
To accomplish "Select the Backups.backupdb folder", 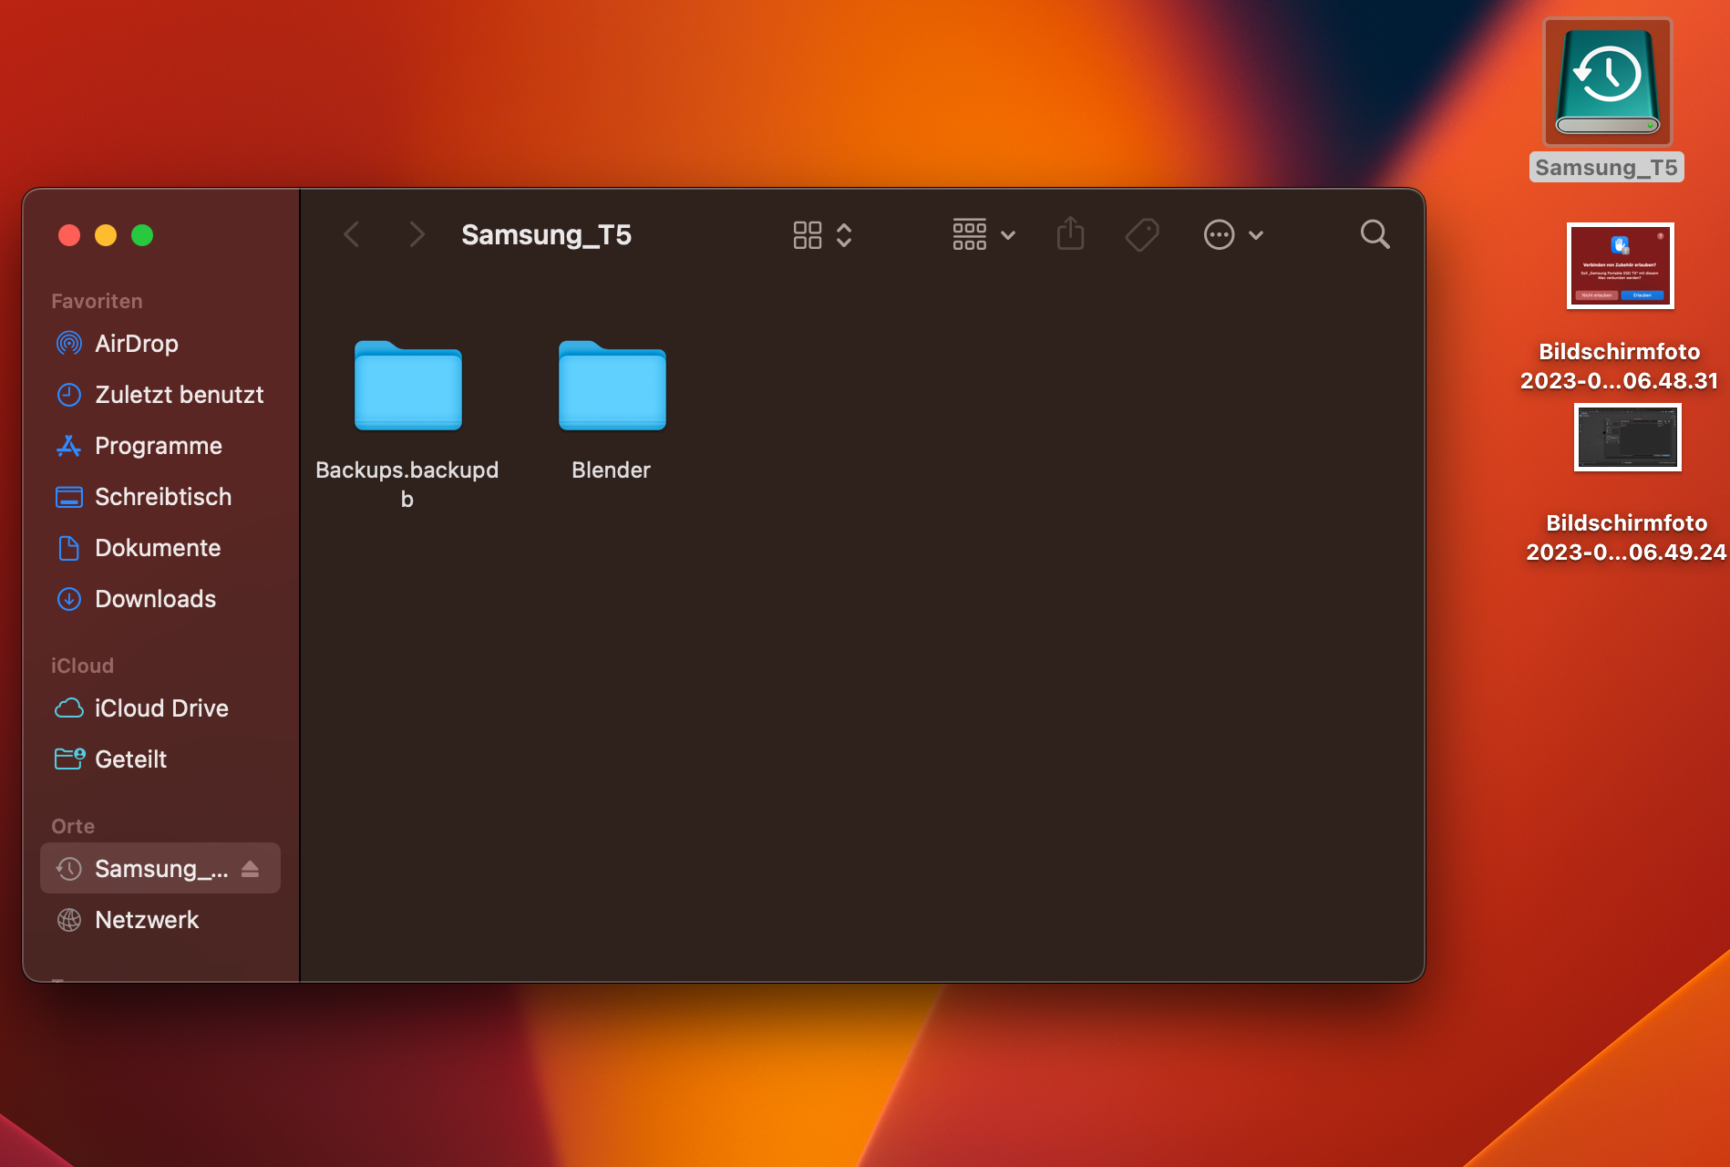I will (407, 386).
